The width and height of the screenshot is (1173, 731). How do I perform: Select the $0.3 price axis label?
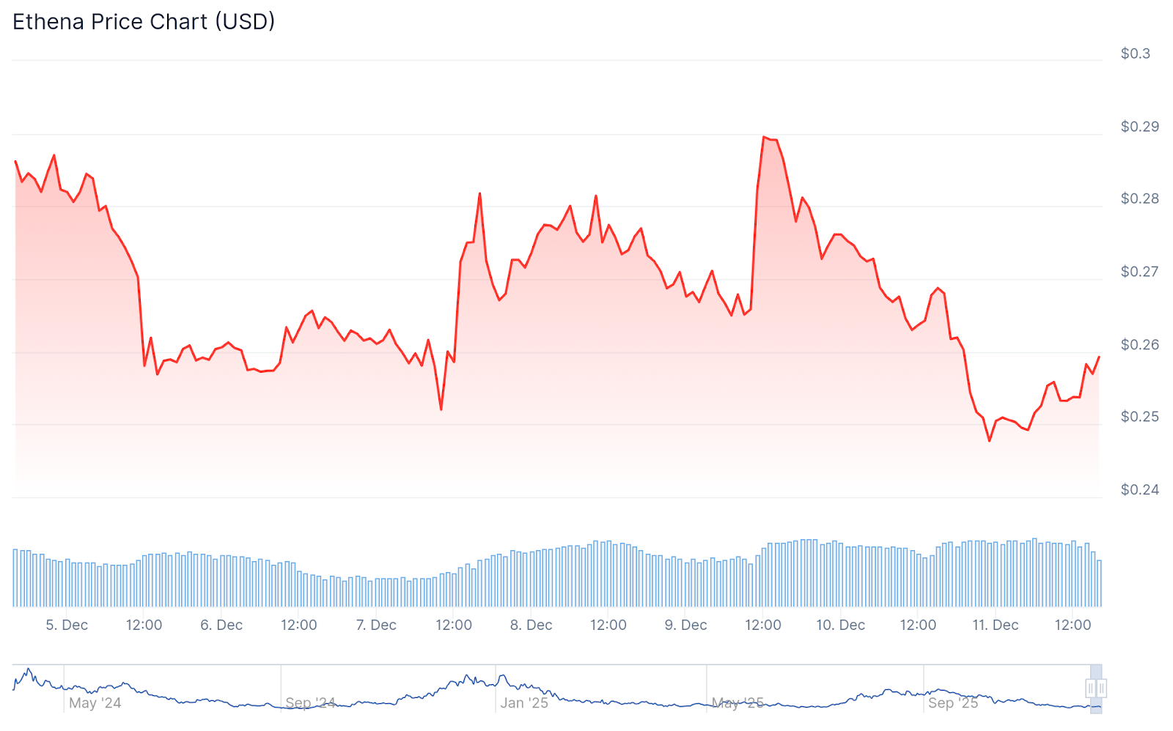1135,53
